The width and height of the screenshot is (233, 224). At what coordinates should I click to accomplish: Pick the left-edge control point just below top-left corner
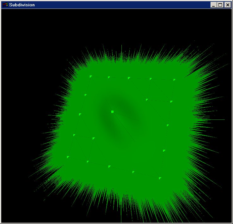[86, 95]
